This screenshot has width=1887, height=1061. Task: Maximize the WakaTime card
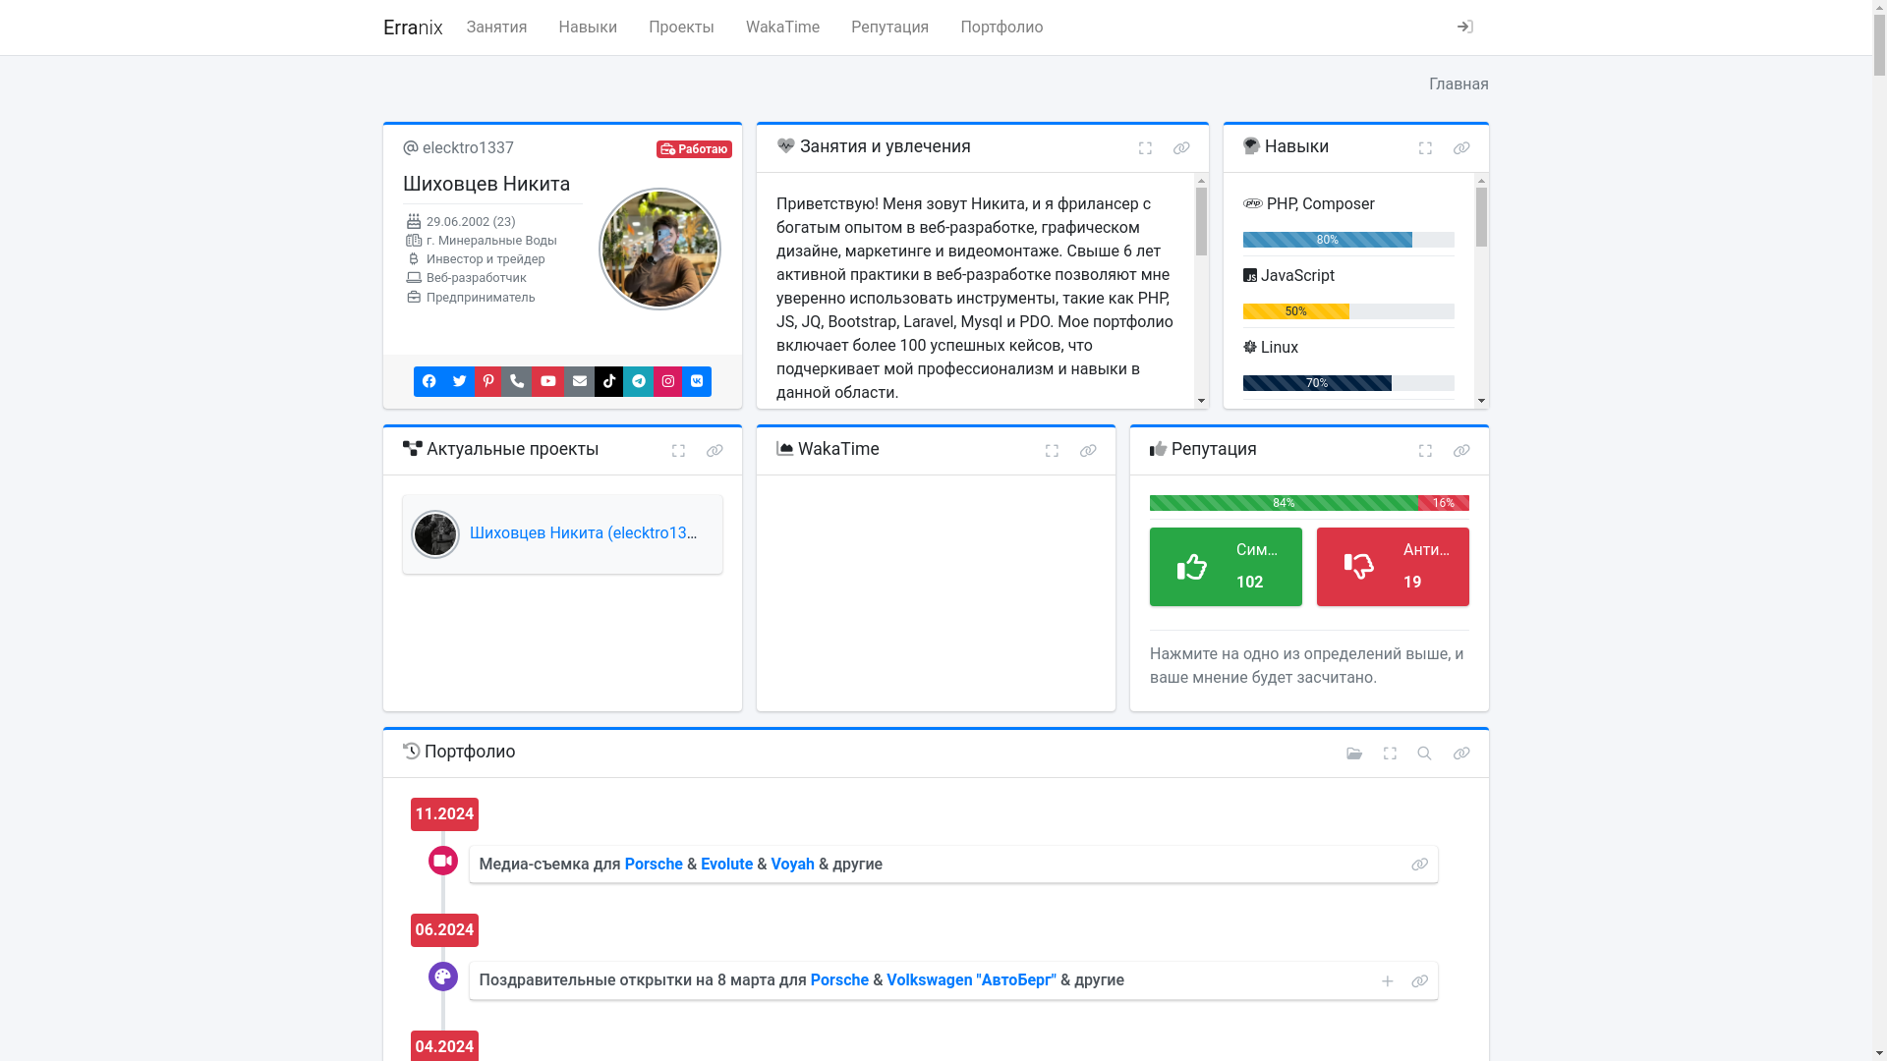coord(1052,451)
